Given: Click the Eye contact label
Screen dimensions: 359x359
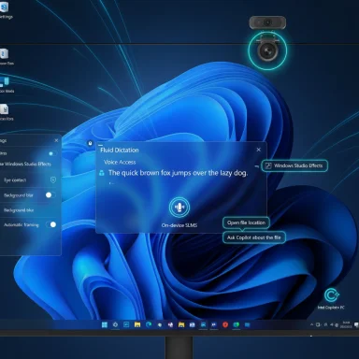Looking at the screenshot, I should point(15,180).
